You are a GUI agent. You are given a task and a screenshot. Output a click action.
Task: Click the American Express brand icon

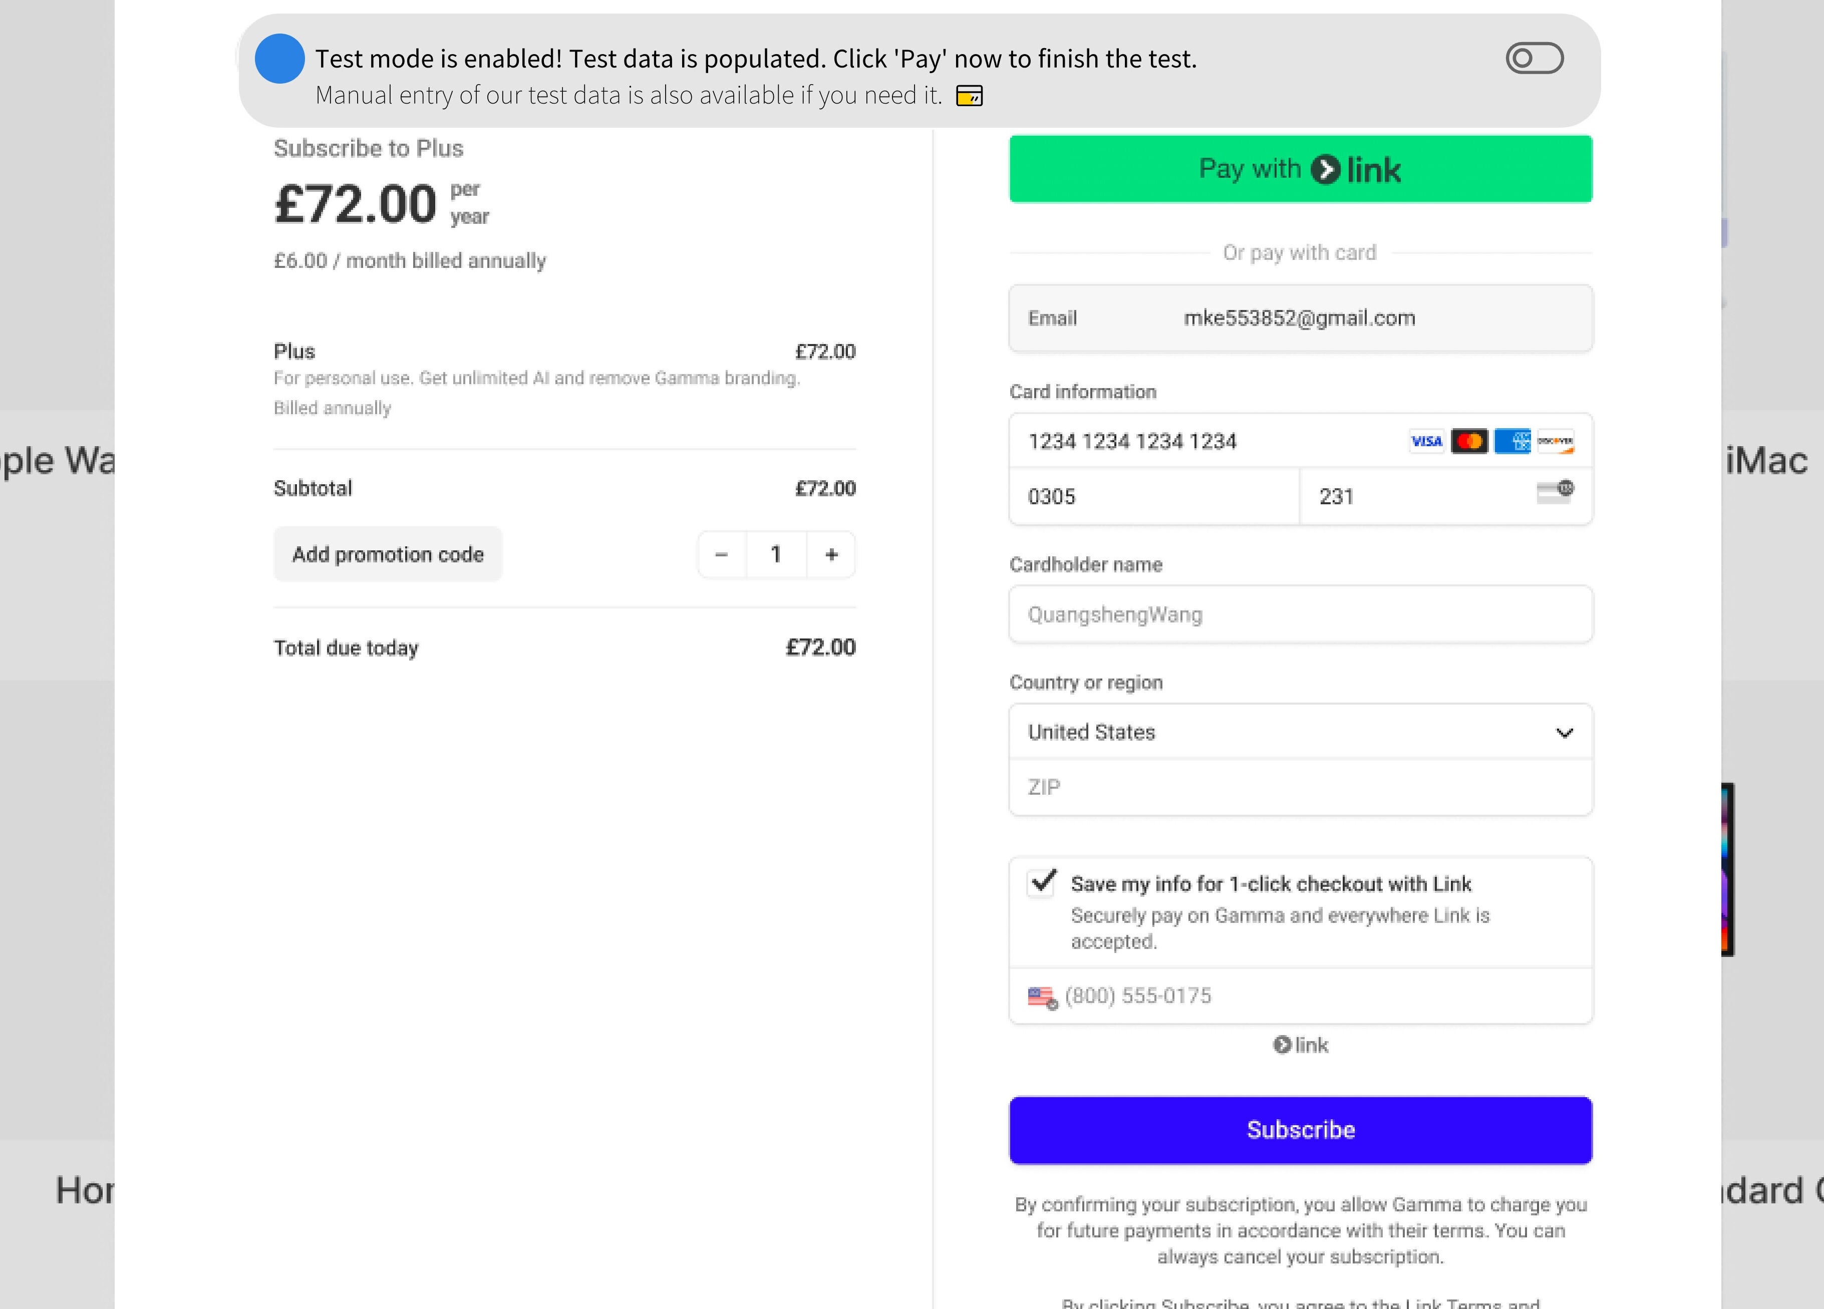pos(1512,442)
